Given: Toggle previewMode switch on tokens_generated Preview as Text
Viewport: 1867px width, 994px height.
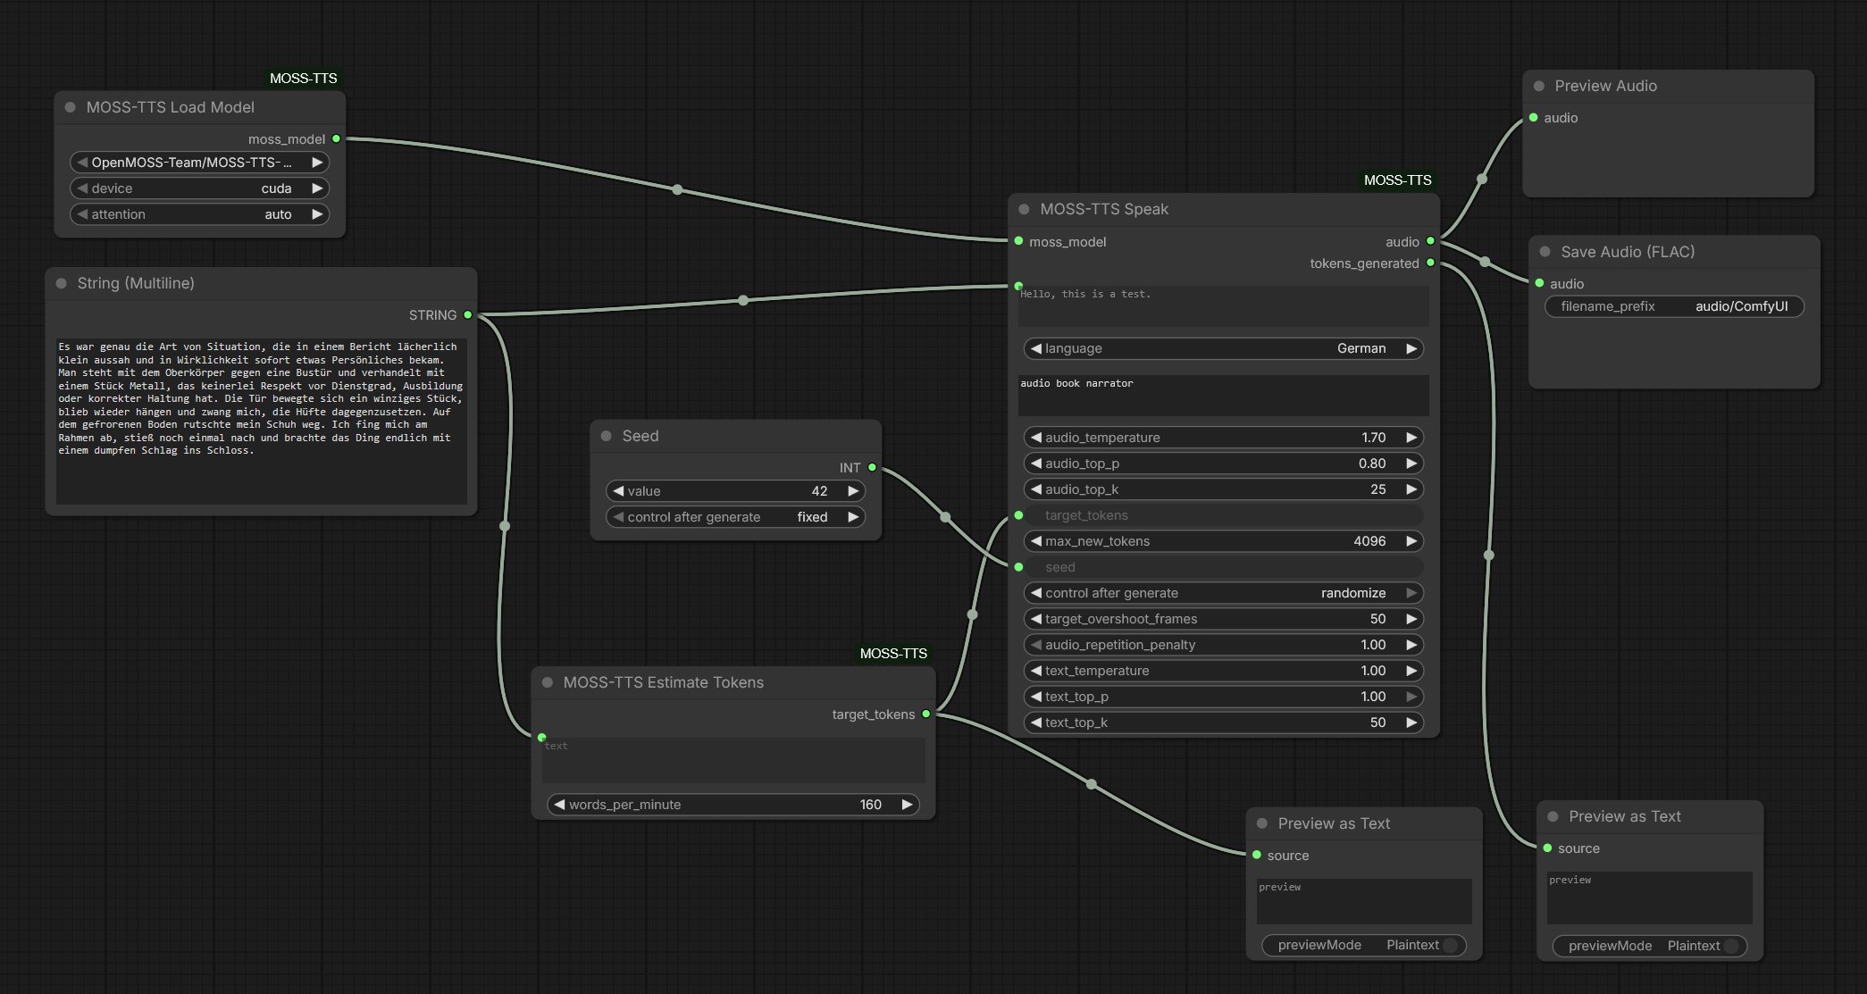Looking at the screenshot, I should [x=1730, y=946].
